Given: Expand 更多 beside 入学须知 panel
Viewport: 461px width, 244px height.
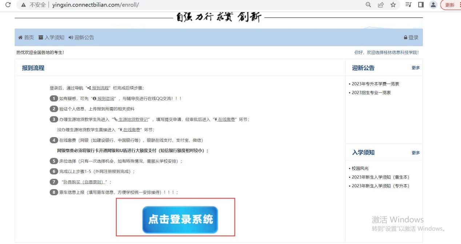Looking at the screenshot, I should 416,153.
